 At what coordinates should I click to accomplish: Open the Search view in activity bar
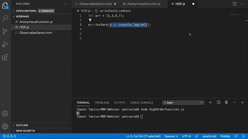point(5,18)
